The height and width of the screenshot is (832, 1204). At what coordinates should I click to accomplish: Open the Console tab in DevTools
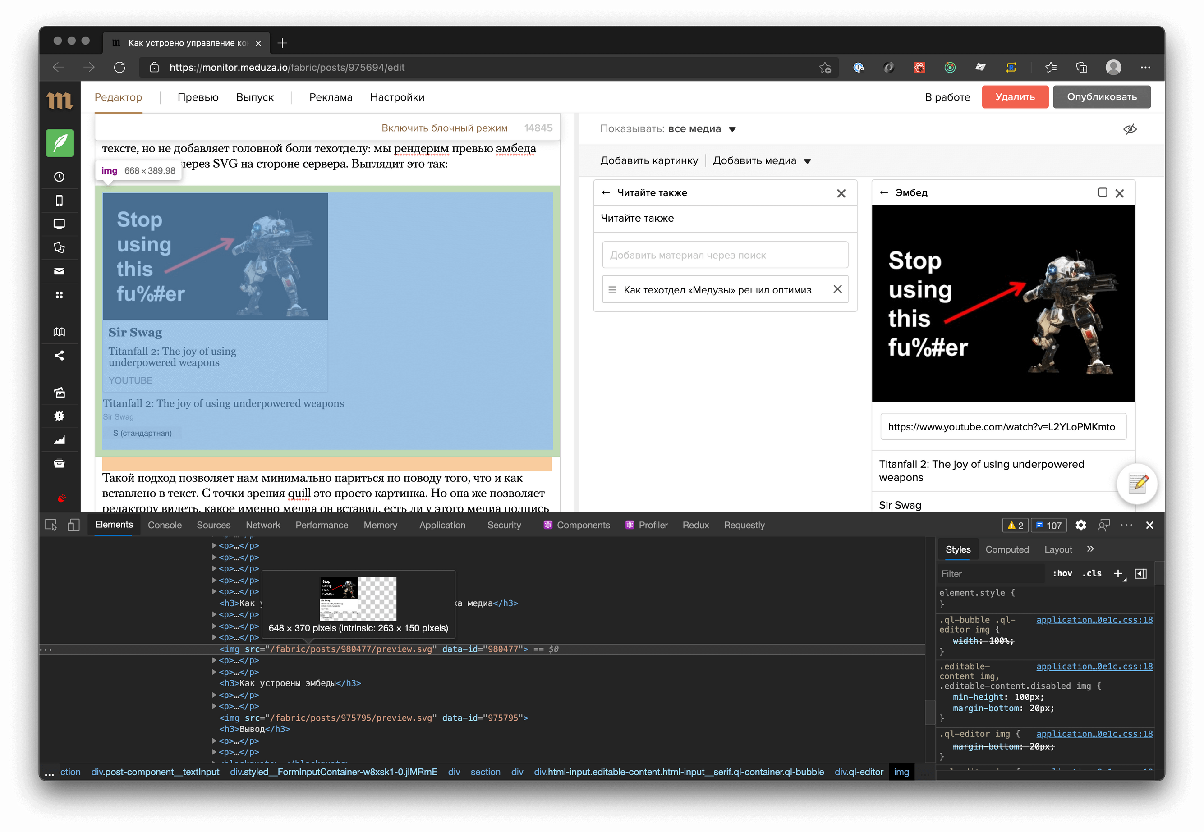coord(164,525)
